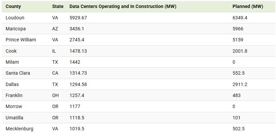Select Loudoun's planned value 6349.4

240,18
